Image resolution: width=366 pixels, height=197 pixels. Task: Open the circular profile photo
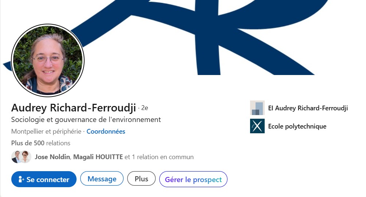[x=48, y=60]
